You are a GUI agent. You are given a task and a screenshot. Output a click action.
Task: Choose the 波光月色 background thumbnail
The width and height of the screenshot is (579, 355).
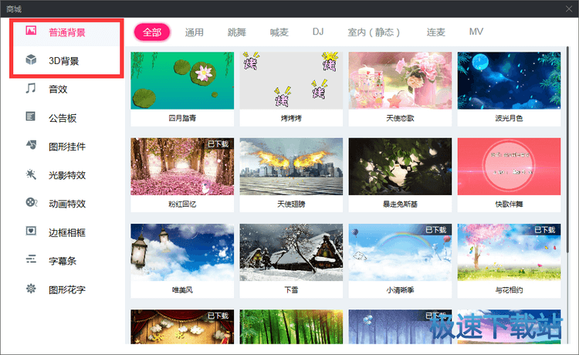[509, 80]
